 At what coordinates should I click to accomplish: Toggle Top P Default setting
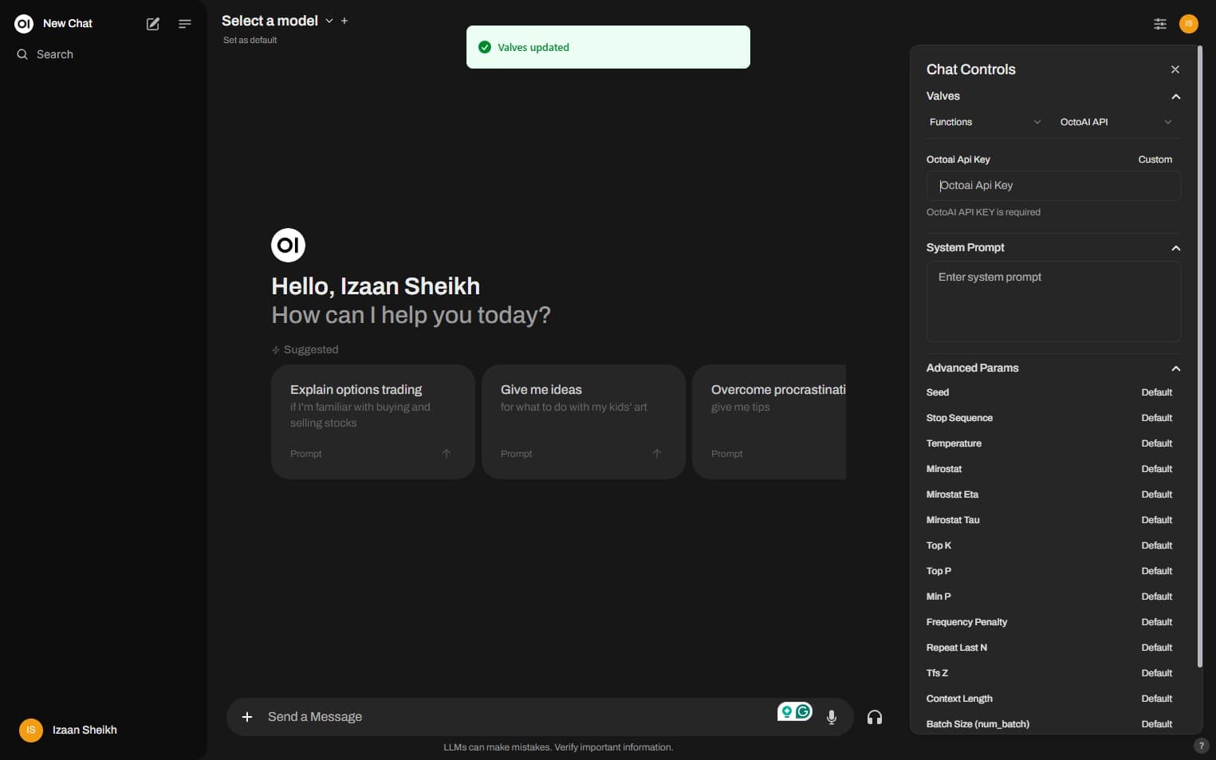pyautogui.click(x=1156, y=571)
